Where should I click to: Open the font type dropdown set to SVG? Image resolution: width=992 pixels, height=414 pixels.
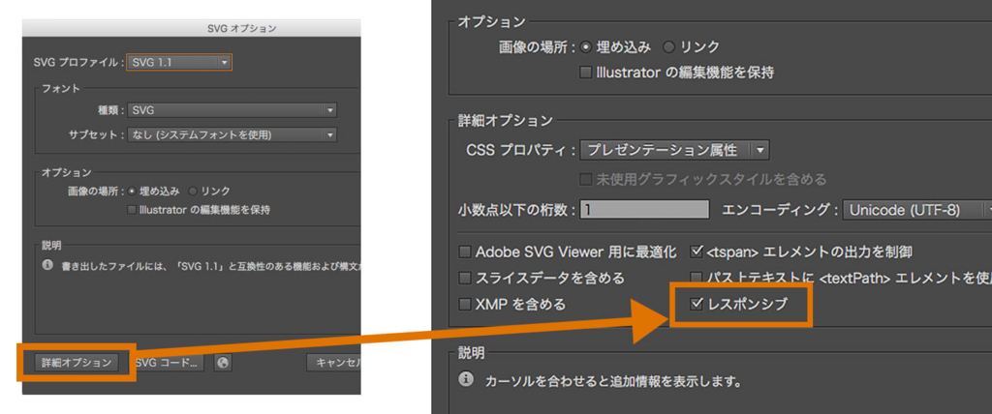[232, 110]
